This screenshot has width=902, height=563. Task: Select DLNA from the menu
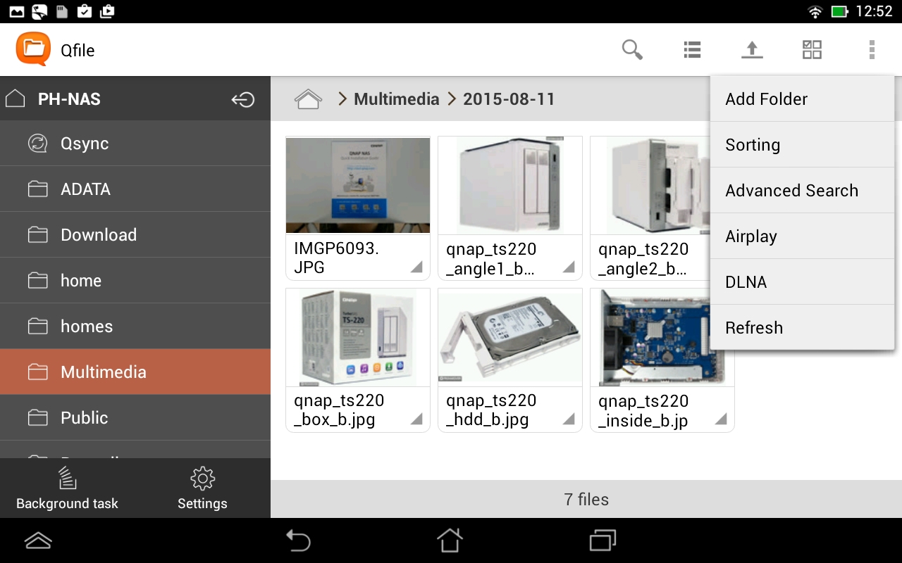802,282
